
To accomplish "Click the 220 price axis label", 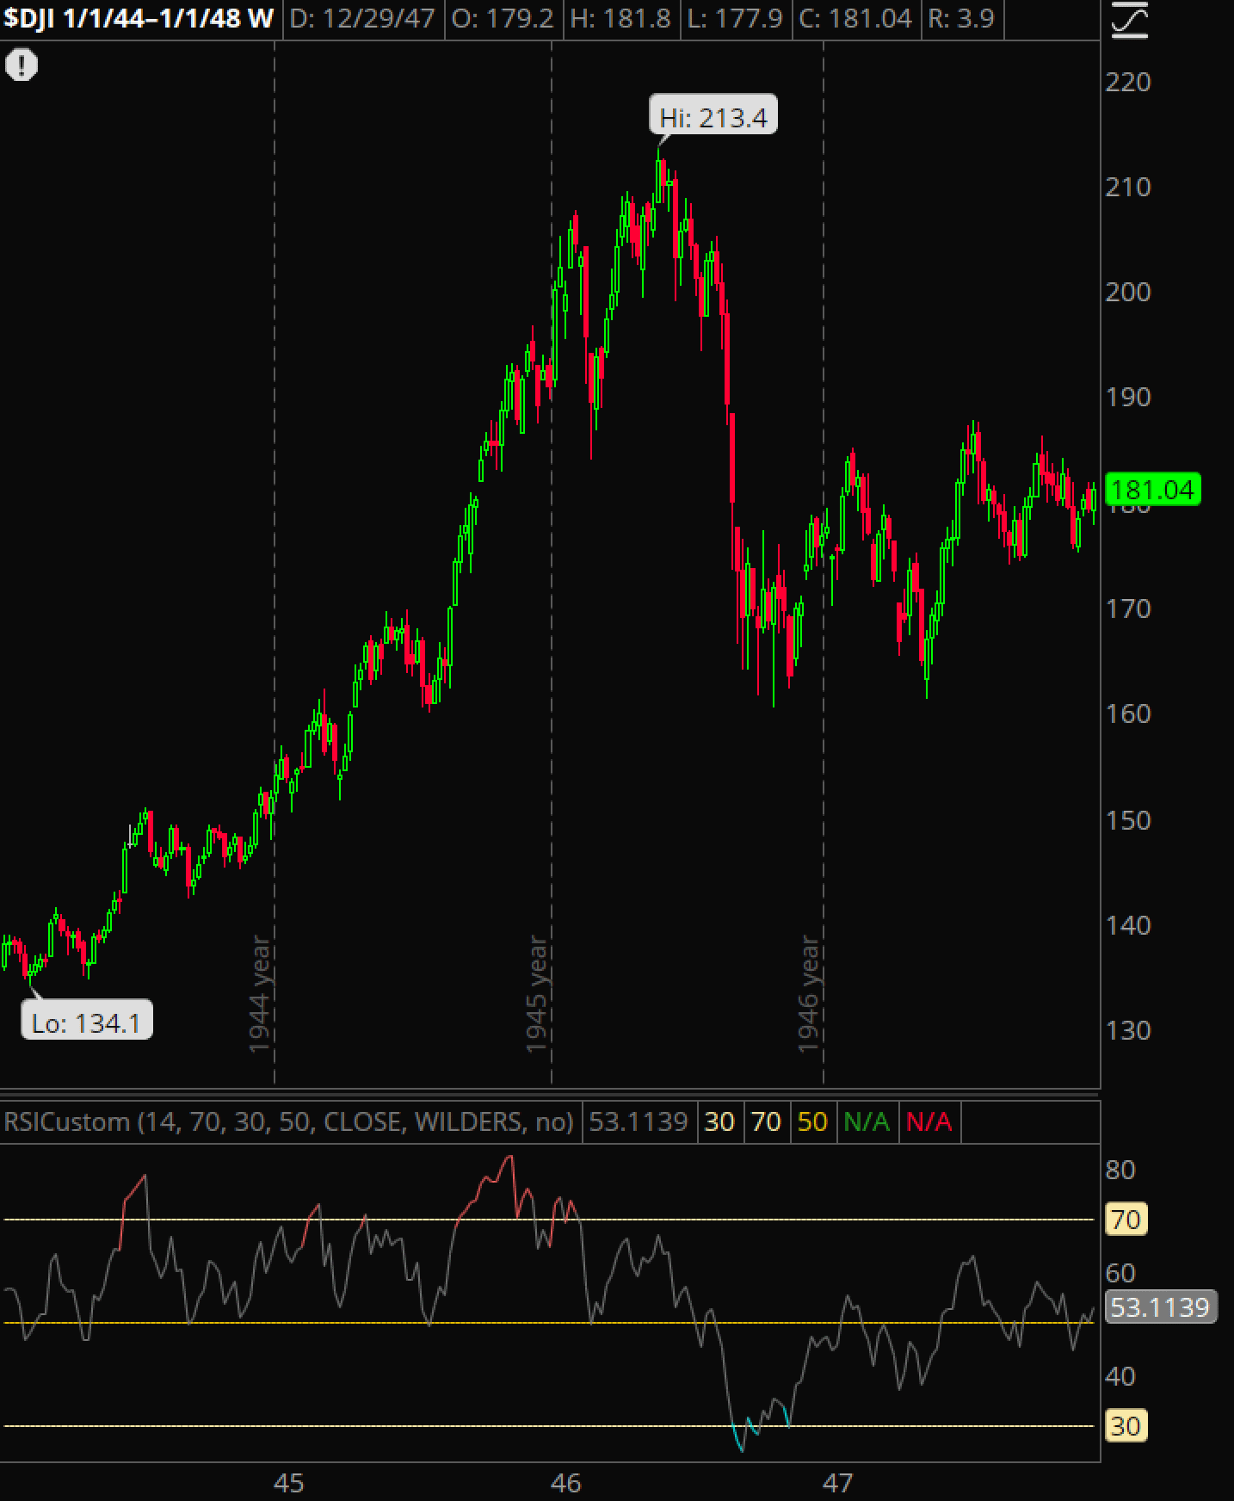I will click(x=1127, y=82).
